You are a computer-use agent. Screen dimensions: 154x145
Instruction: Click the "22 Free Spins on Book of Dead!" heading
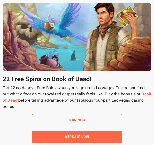click(x=47, y=79)
